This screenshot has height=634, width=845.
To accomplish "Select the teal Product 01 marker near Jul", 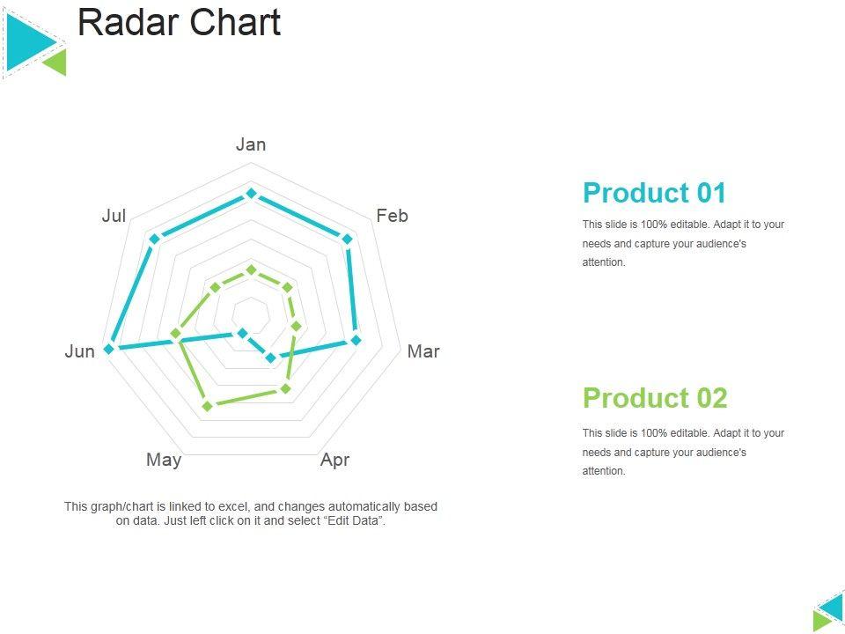I will coord(154,239).
